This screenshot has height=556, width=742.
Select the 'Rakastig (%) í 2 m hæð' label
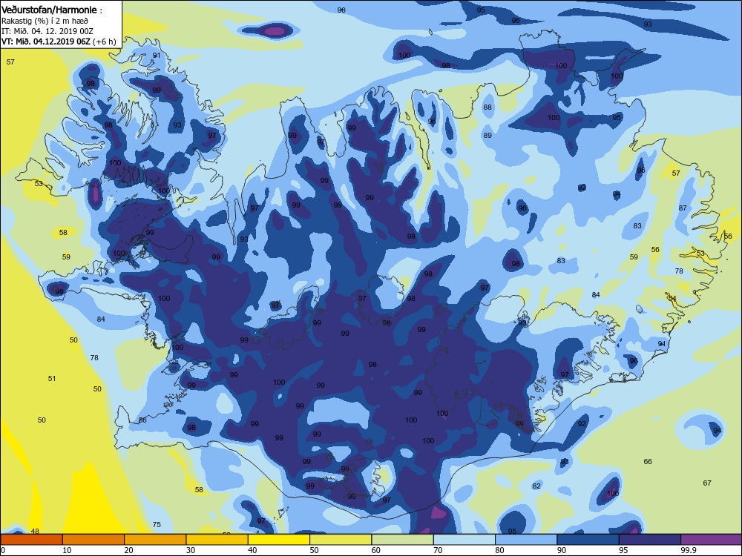45,21
